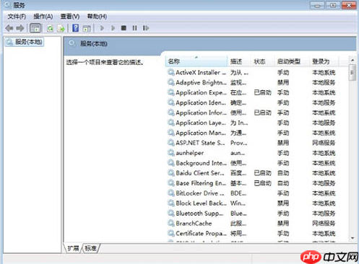This screenshot has width=359, height=264.
Task: Click the Prov... description of ASP.NET State
Action: pos(238,143)
